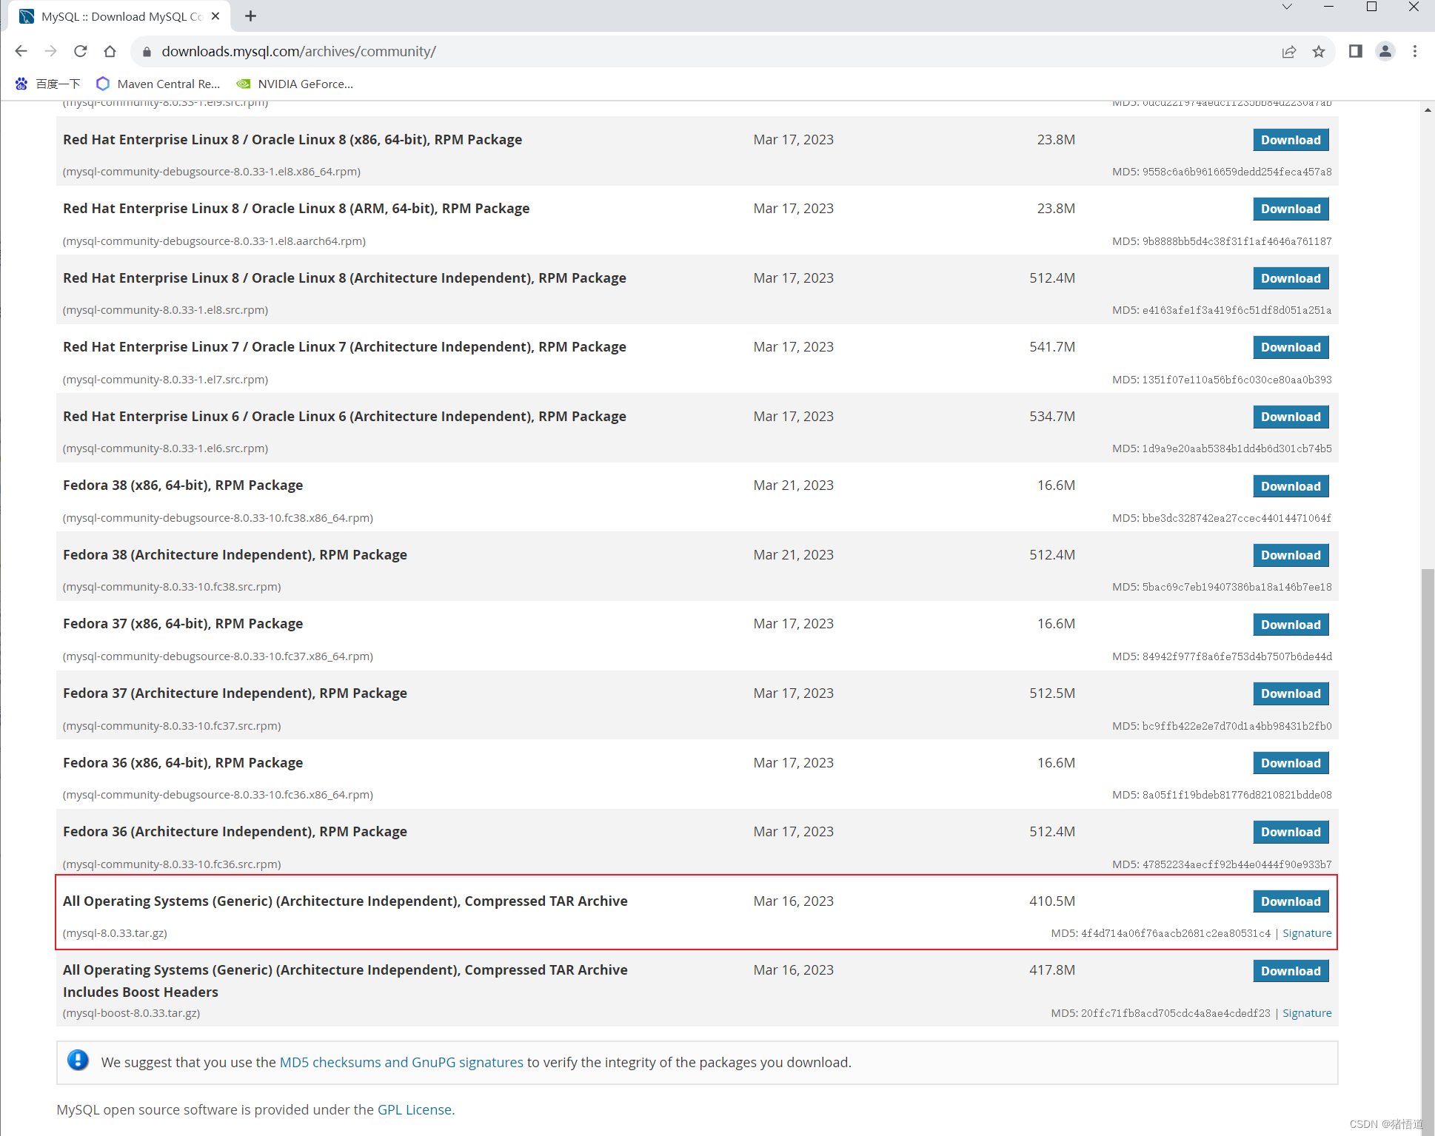Image resolution: width=1435 pixels, height=1136 pixels.
Task: Open the Chrome profile menu
Action: 1385,51
